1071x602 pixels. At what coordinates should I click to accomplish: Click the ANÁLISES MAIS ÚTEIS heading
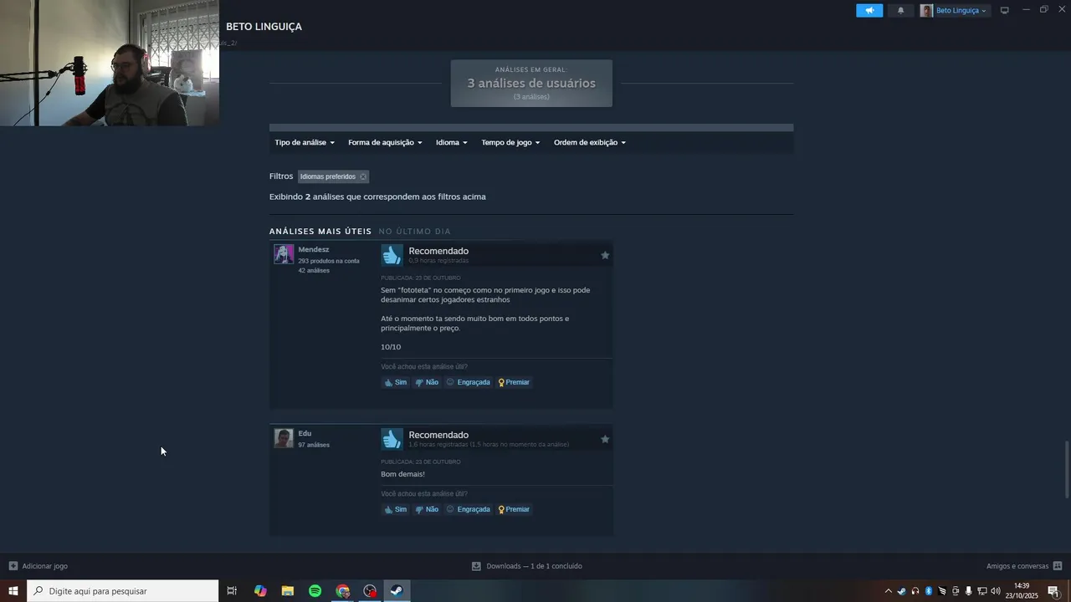[320, 231]
